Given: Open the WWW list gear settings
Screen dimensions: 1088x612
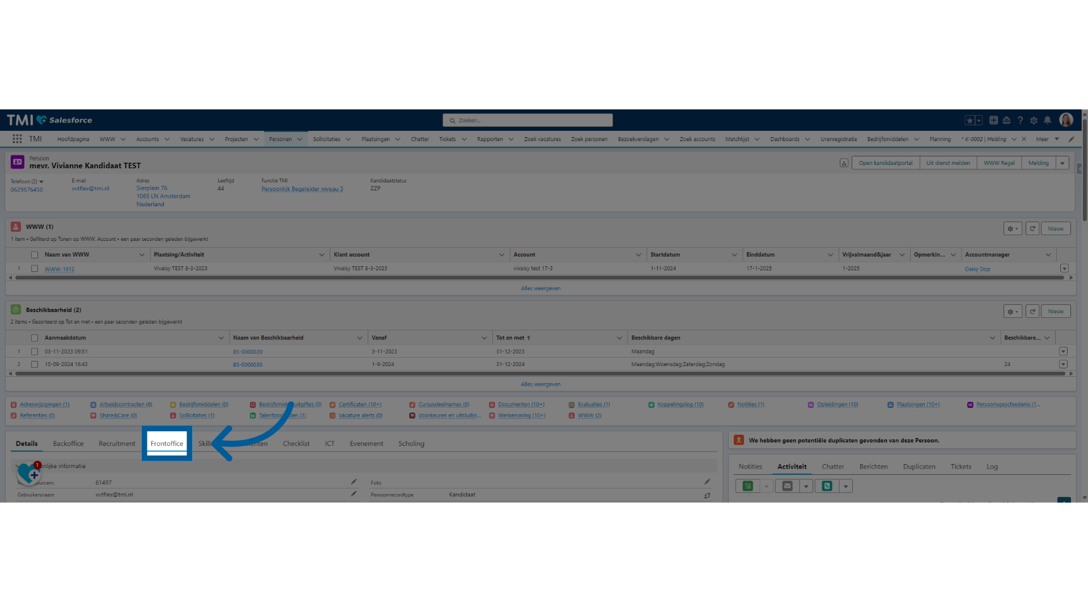Looking at the screenshot, I should click(1013, 228).
